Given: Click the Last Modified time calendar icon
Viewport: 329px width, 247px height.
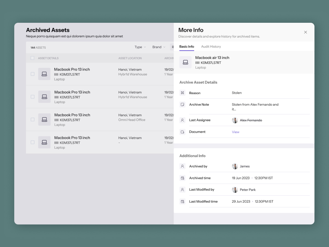Looking at the screenshot, I should 182,201.
